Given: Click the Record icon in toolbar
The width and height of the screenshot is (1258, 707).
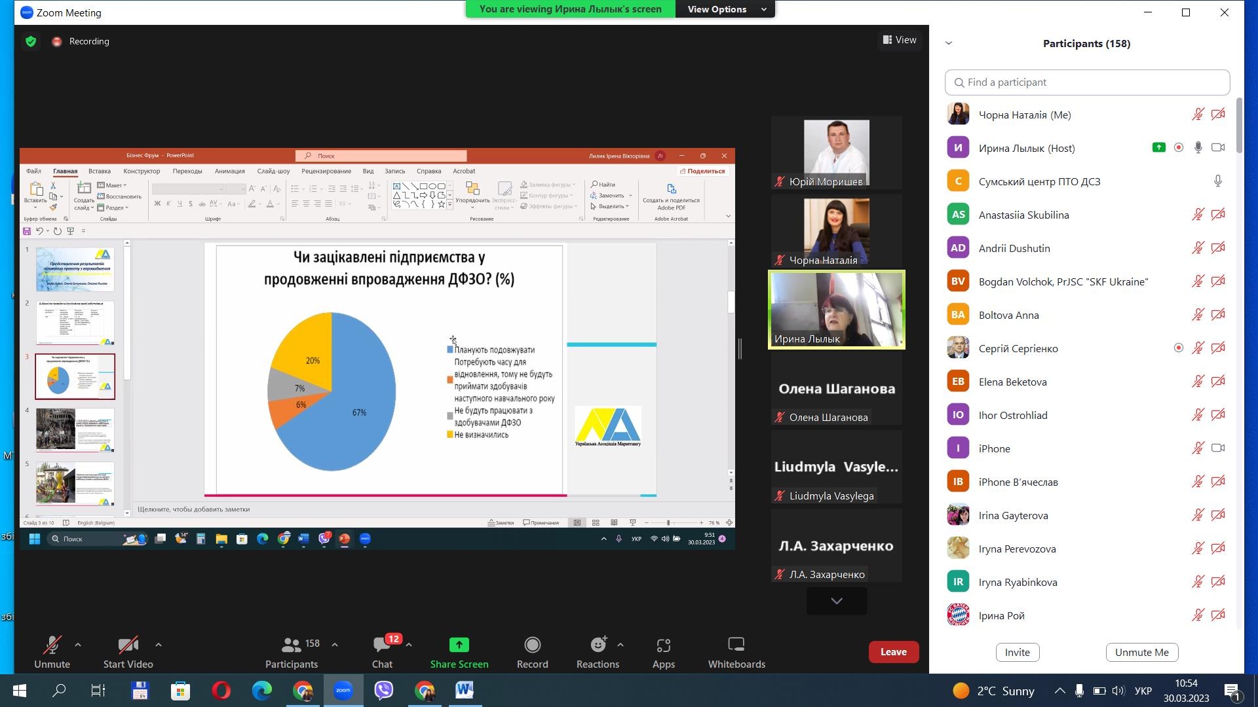Looking at the screenshot, I should 532,645.
